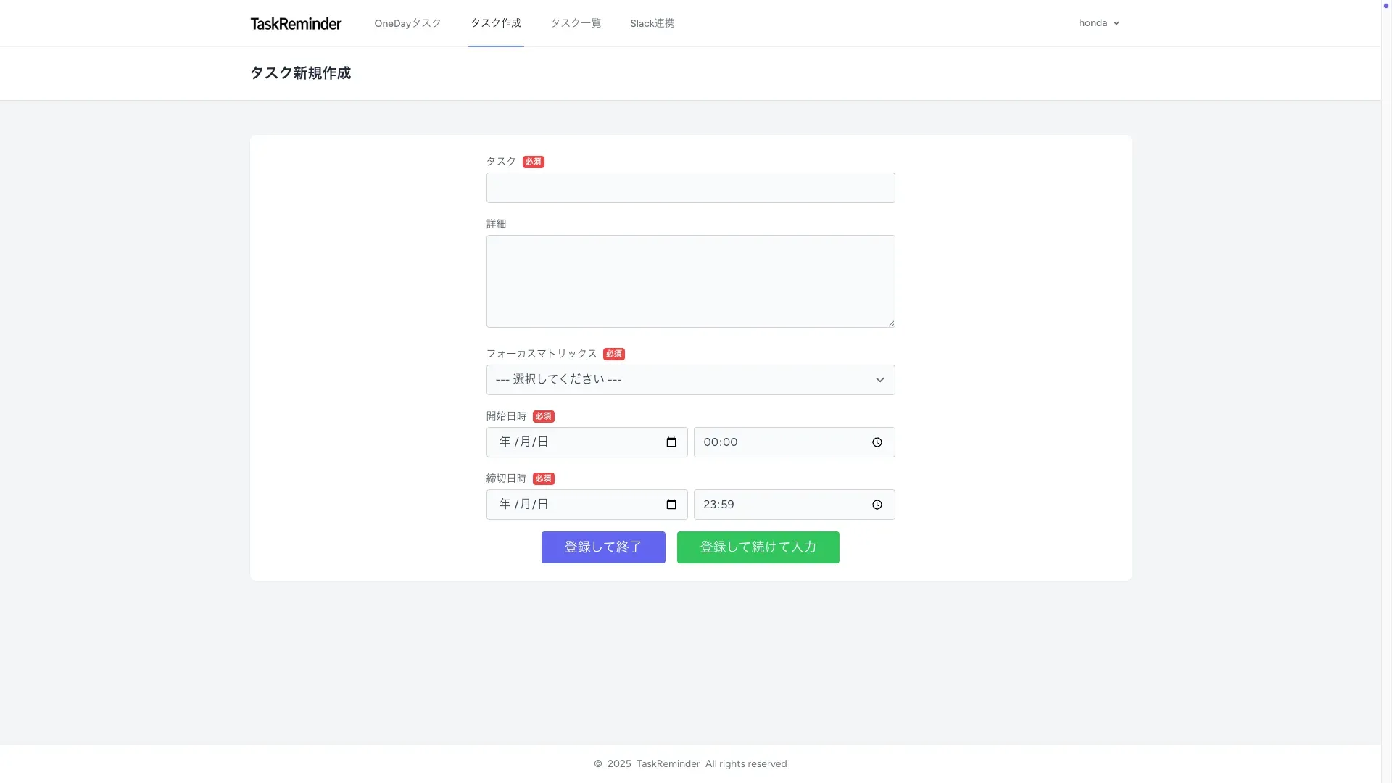Open the start time clock picker icon
This screenshot has height=783, width=1392.
877,442
